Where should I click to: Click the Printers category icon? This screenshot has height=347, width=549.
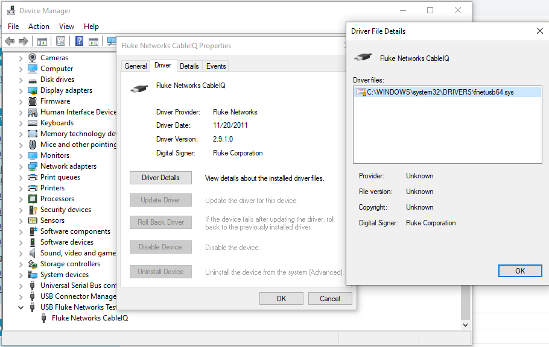pos(33,188)
